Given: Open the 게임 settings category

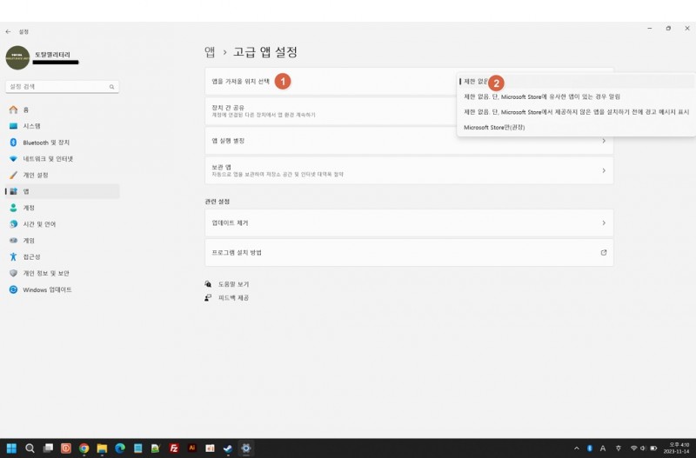Looking at the screenshot, I should (62, 241).
